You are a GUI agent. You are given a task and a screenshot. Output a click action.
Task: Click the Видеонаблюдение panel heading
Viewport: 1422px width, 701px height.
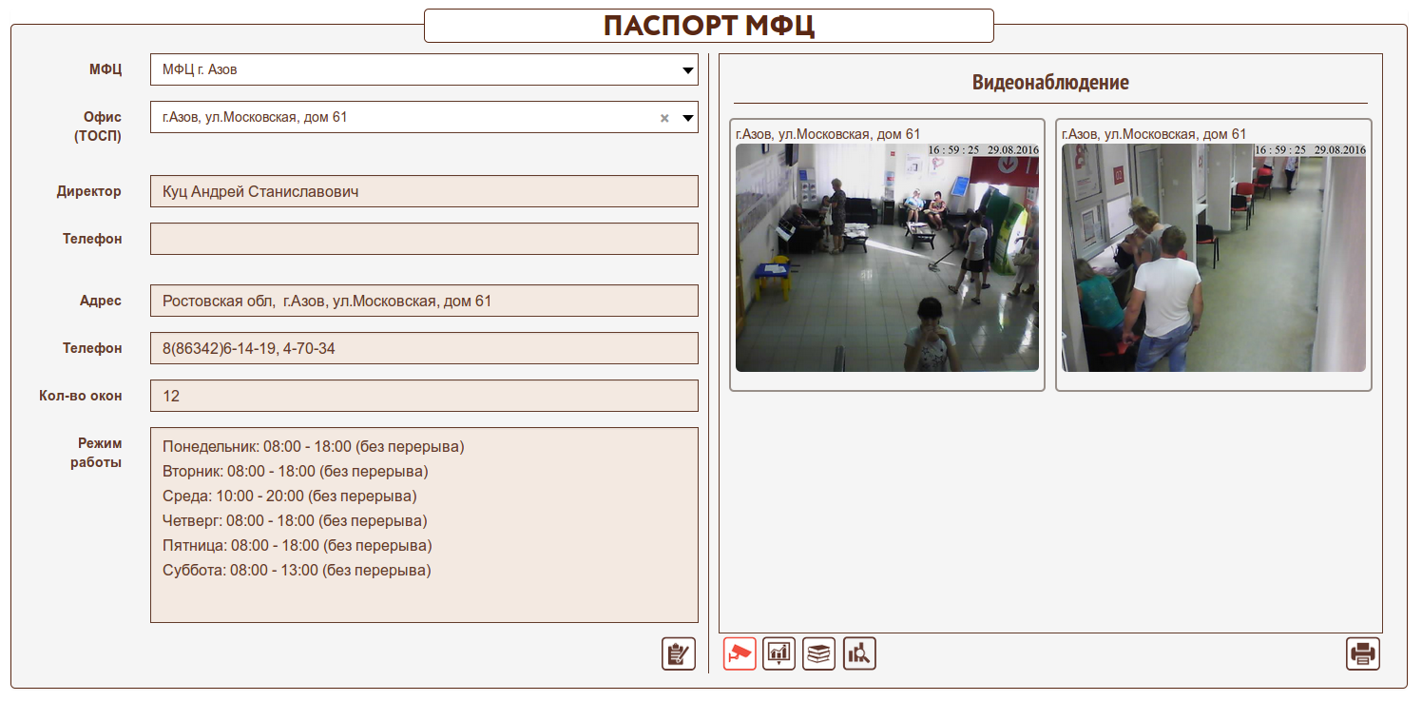tap(1050, 83)
